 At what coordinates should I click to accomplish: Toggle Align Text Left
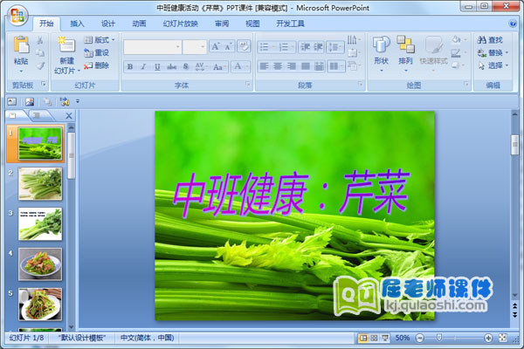(x=264, y=66)
